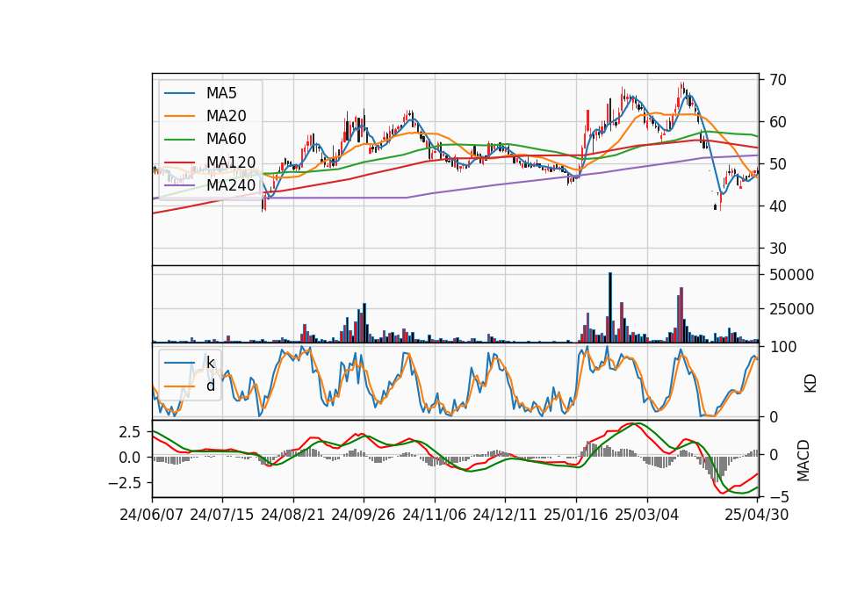Image resolution: width=843 pixels, height=606 pixels.
Task: Click the MA60 legend label
Action: tap(226, 139)
